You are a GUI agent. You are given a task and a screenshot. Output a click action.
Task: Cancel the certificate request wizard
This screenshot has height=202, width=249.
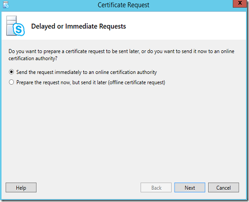coord(223,188)
